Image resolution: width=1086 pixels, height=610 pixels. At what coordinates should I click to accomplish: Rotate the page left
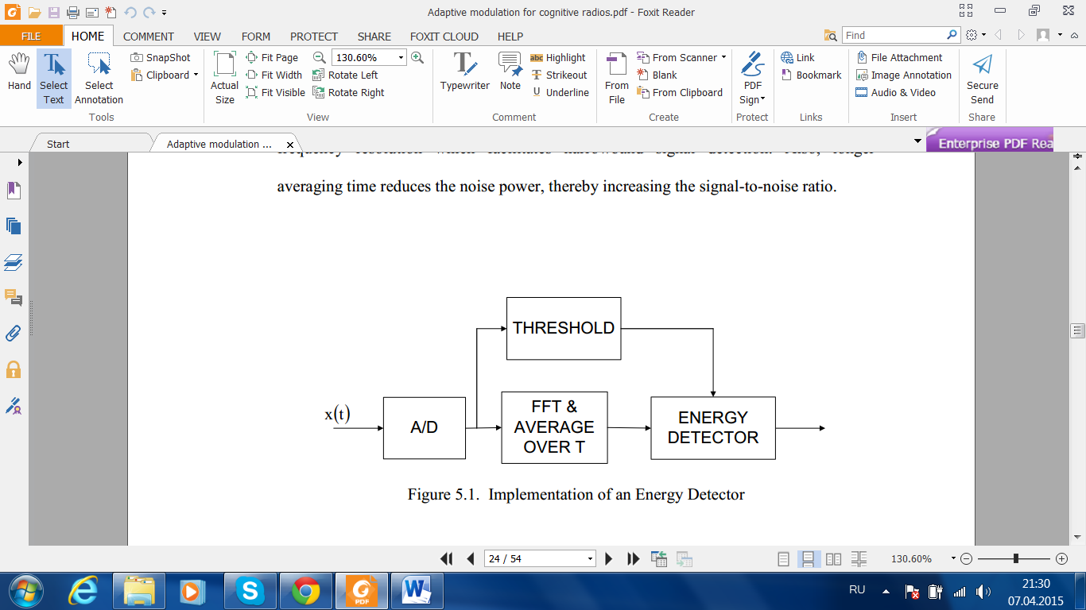(x=345, y=75)
